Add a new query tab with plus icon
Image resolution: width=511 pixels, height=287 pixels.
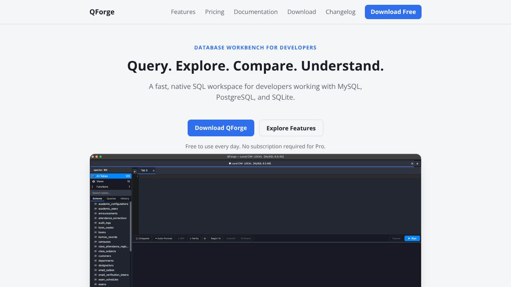tap(135, 171)
